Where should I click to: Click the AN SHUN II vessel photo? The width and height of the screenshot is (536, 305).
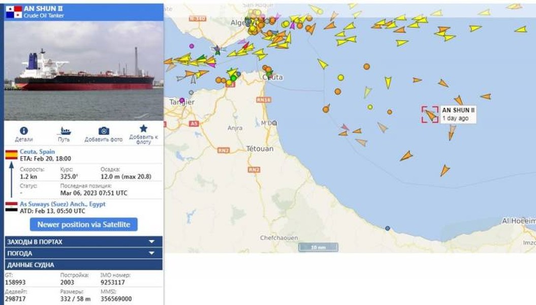pyautogui.click(x=84, y=71)
